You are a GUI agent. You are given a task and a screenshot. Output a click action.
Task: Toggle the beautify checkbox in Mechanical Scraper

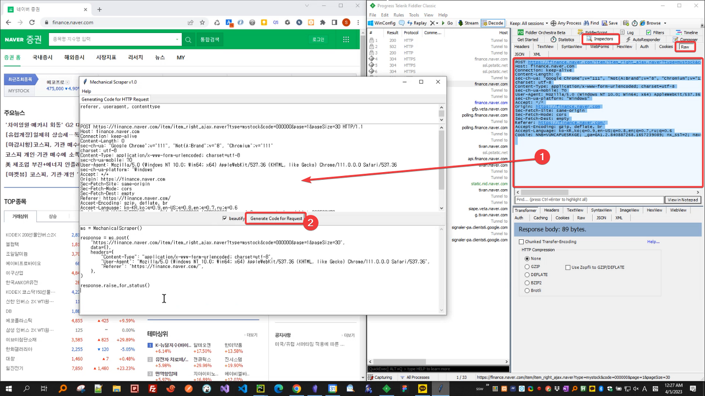coord(224,218)
